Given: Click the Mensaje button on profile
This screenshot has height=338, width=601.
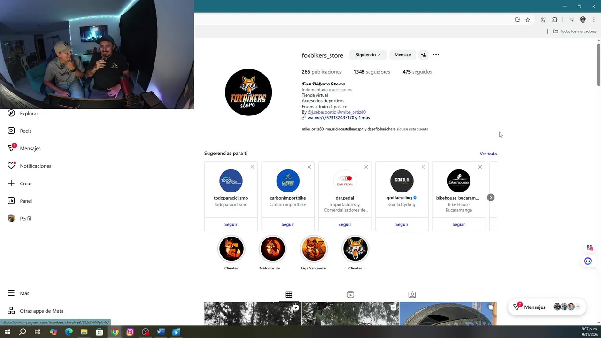Looking at the screenshot, I should pos(402,55).
